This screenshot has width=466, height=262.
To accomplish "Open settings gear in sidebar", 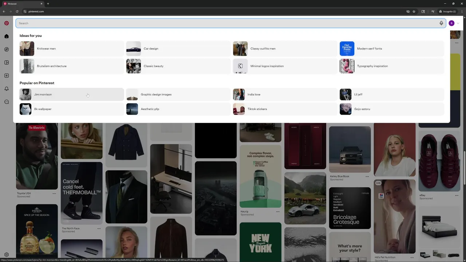I will [7, 255].
